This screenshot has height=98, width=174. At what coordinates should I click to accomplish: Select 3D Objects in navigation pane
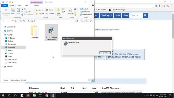pyautogui.click(x=11, y=38)
